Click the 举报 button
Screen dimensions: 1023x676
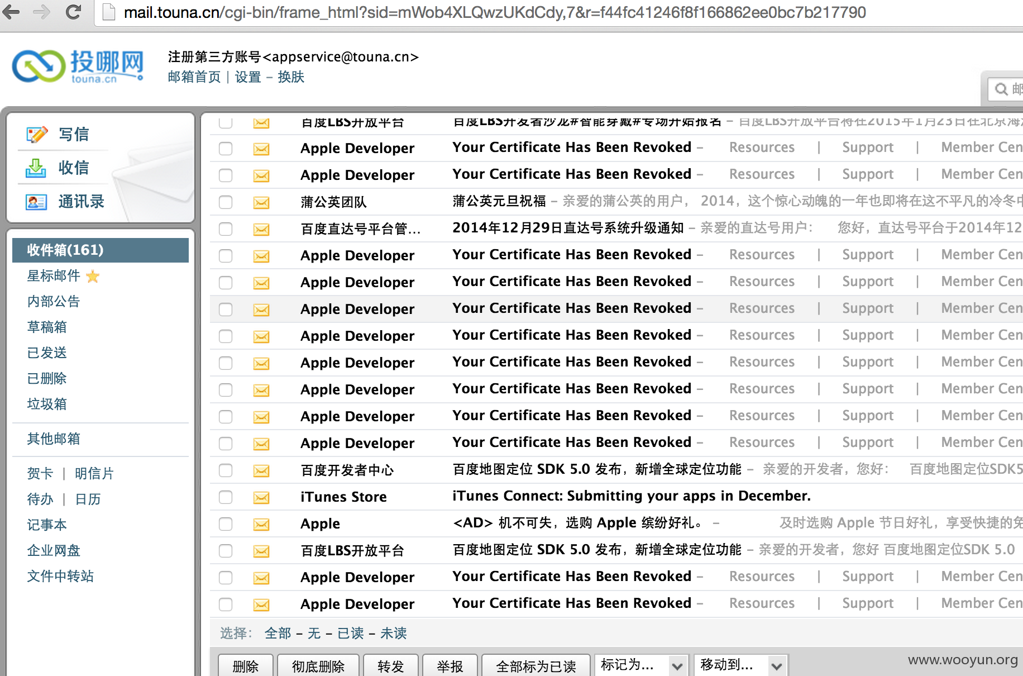point(450,666)
